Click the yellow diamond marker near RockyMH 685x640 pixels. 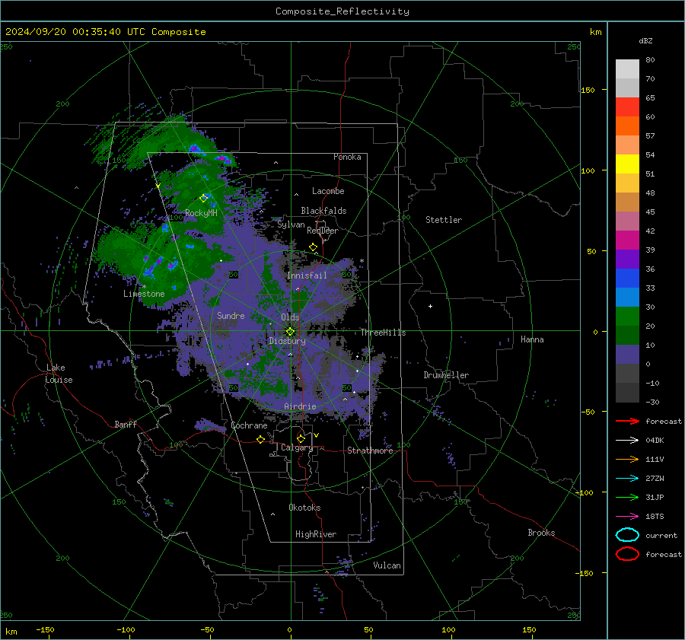click(x=203, y=199)
